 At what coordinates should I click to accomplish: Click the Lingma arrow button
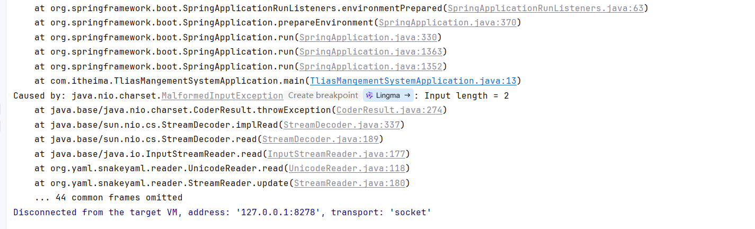click(x=407, y=95)
